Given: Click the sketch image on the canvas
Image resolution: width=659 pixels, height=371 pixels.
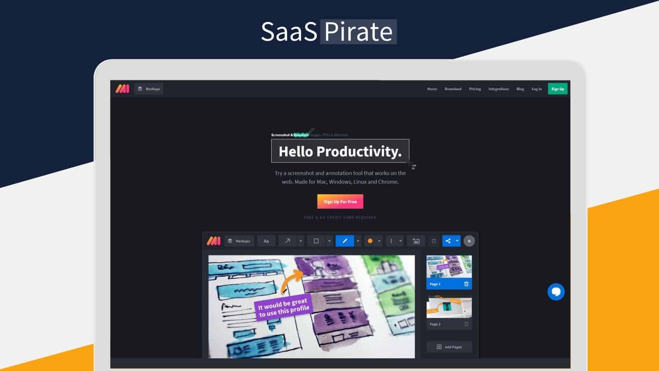Looking at the screenshot, I should click(311, 307).
